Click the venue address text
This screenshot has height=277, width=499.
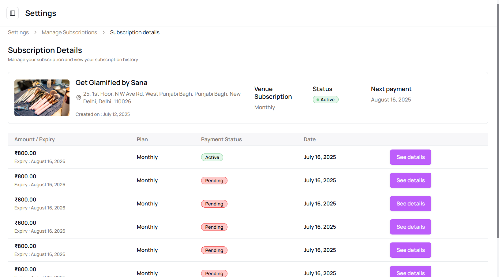click(x=162, y=98)
